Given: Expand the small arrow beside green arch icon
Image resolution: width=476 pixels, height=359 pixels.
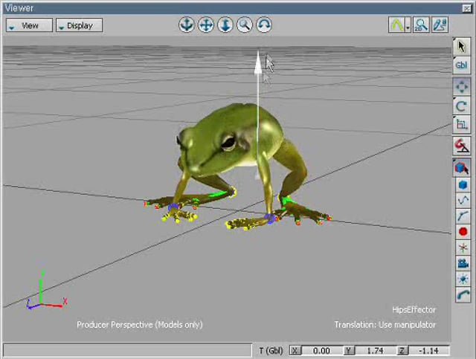Looking at the screenshot, I should click(408, 25).
